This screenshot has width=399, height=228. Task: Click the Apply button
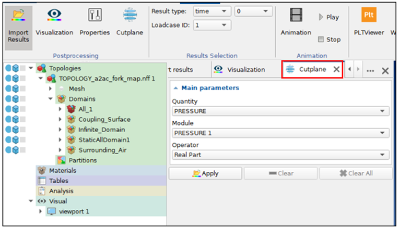click(x=205, y=173)
